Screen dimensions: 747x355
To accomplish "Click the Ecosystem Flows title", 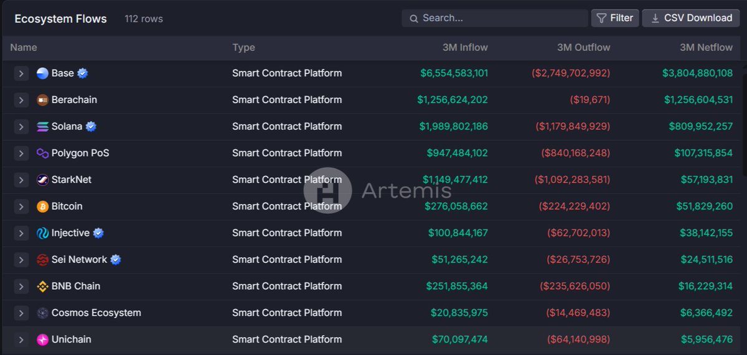I will (61, 19).
